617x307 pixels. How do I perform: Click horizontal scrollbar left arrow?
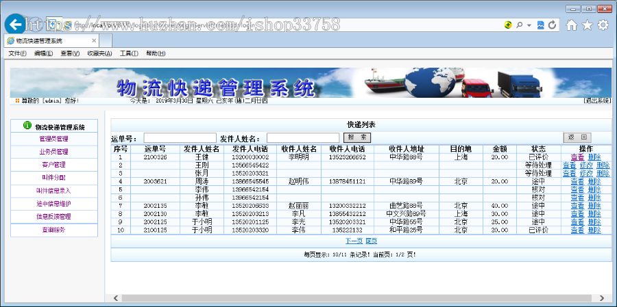tap(116, 298)
